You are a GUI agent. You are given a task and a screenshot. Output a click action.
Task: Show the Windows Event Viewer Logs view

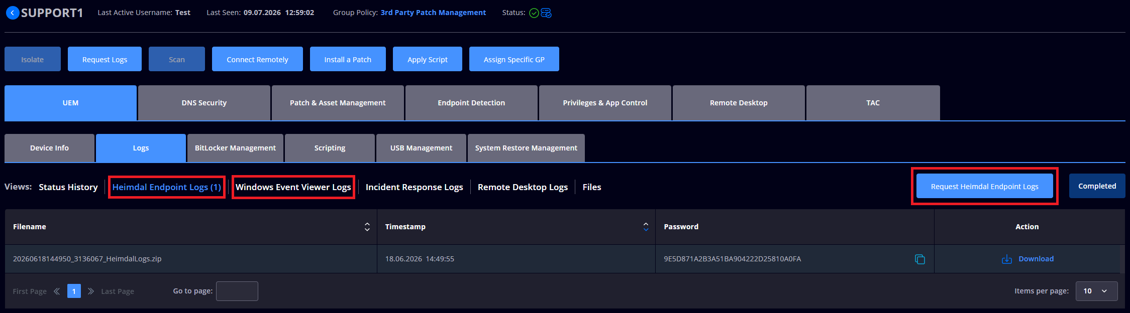tap(293, 187)
